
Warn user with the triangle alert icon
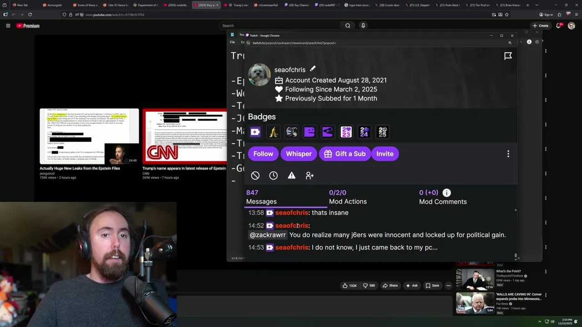(x=291, y=175)
